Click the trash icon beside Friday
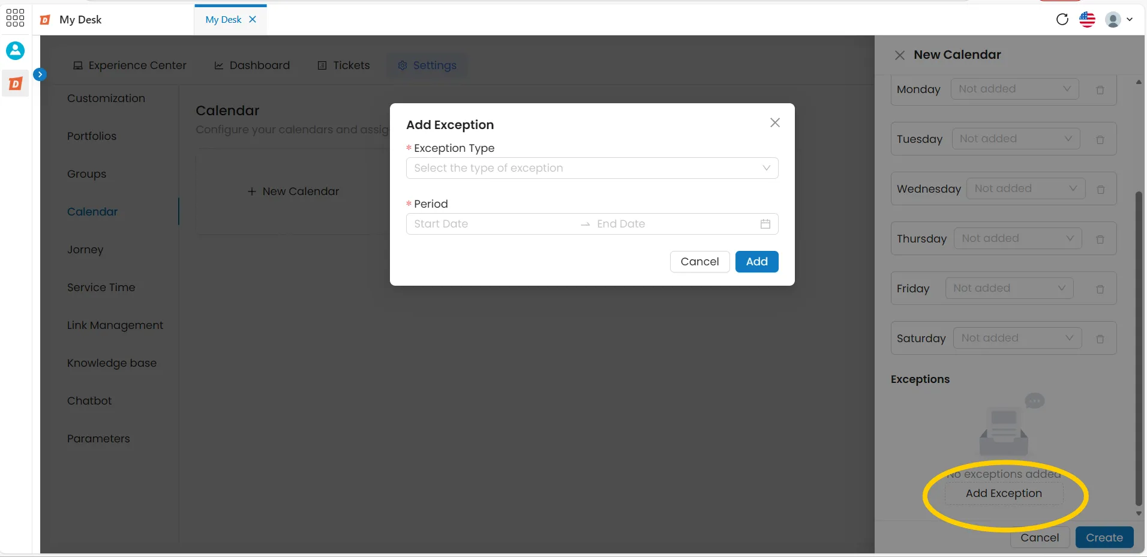Screen dimensions: 1147x557 tap(1100, 289)
